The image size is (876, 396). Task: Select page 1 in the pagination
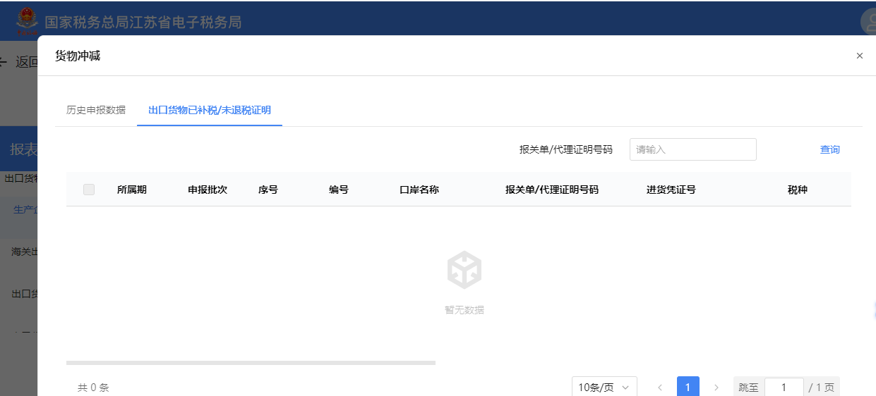tap(688, 388)
